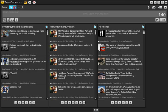Click the [+] next to grouponboston username
The width and height of the screenshot is (168, 112).
(111, 83)
